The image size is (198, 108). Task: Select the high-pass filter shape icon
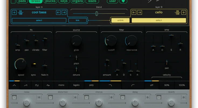(x=133, y=85)
